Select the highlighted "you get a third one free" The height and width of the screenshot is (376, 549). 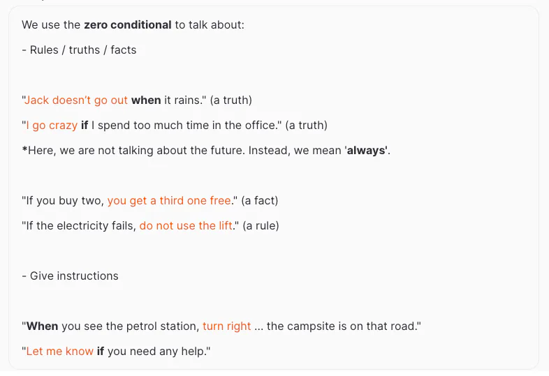pyautogui.click(x=168, y=201)
